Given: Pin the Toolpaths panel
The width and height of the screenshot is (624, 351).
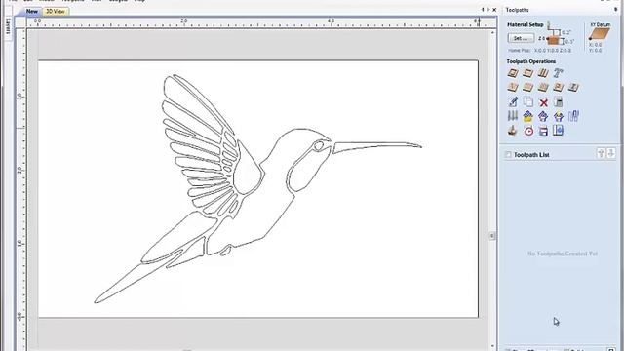Looking at the screenshot, I should (x=616, y=10).
